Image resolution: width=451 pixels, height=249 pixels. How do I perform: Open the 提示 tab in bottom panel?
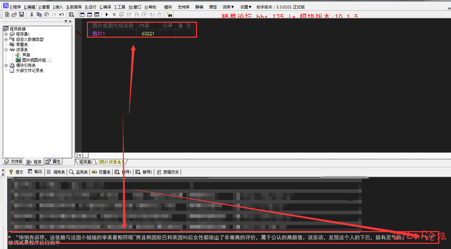pos(16,172)
